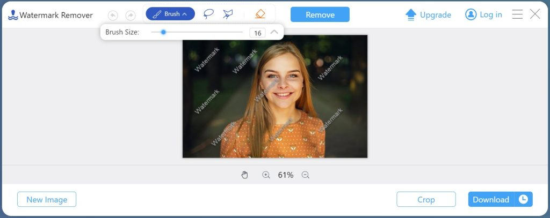Open the Brush tool dropdown
The width and height of the screenshot is (550, 218).
tap(170, 14)
